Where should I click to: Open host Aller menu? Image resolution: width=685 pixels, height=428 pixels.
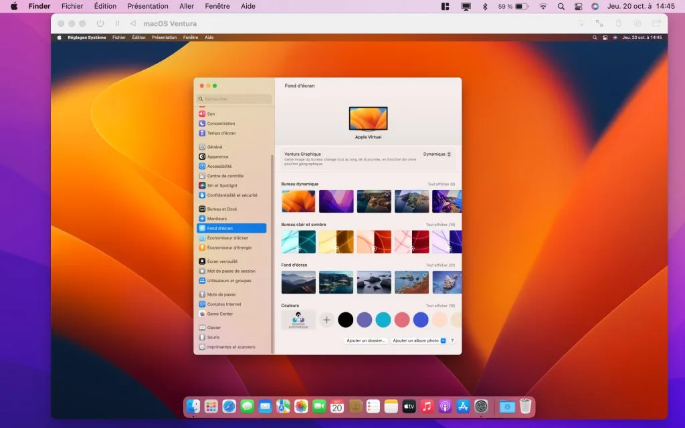[187, 6]
